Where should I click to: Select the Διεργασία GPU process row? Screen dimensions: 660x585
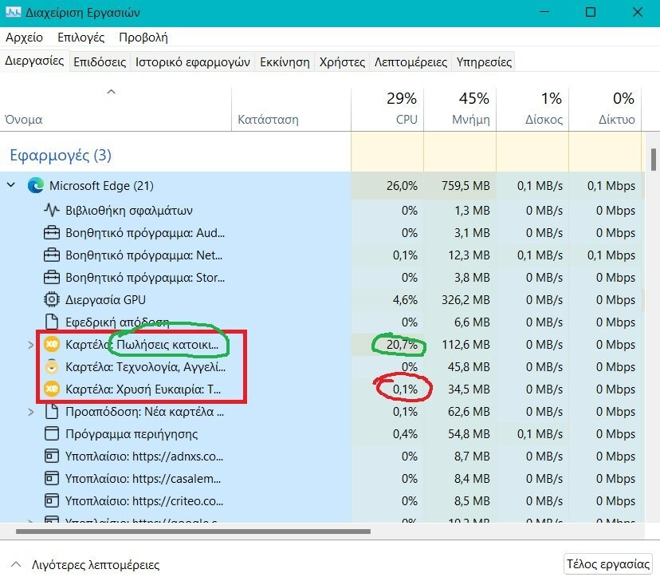tap(322, 299)
